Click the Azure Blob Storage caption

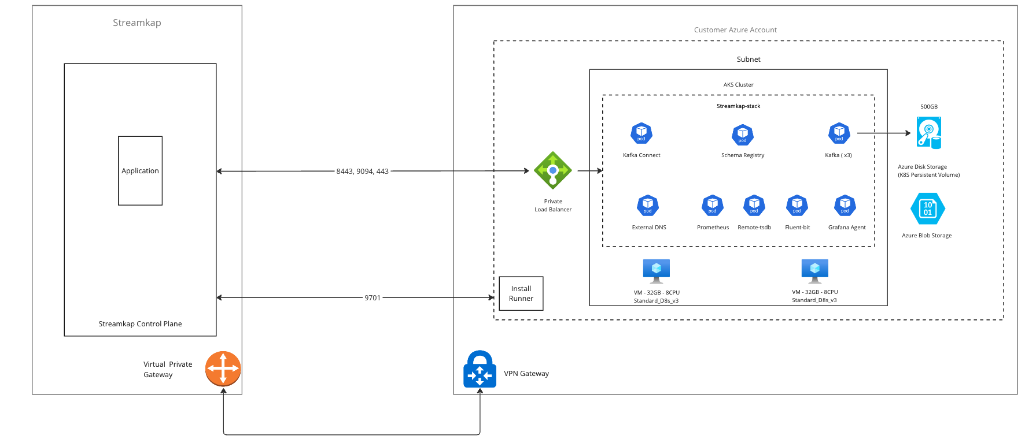tap(927, 236)
